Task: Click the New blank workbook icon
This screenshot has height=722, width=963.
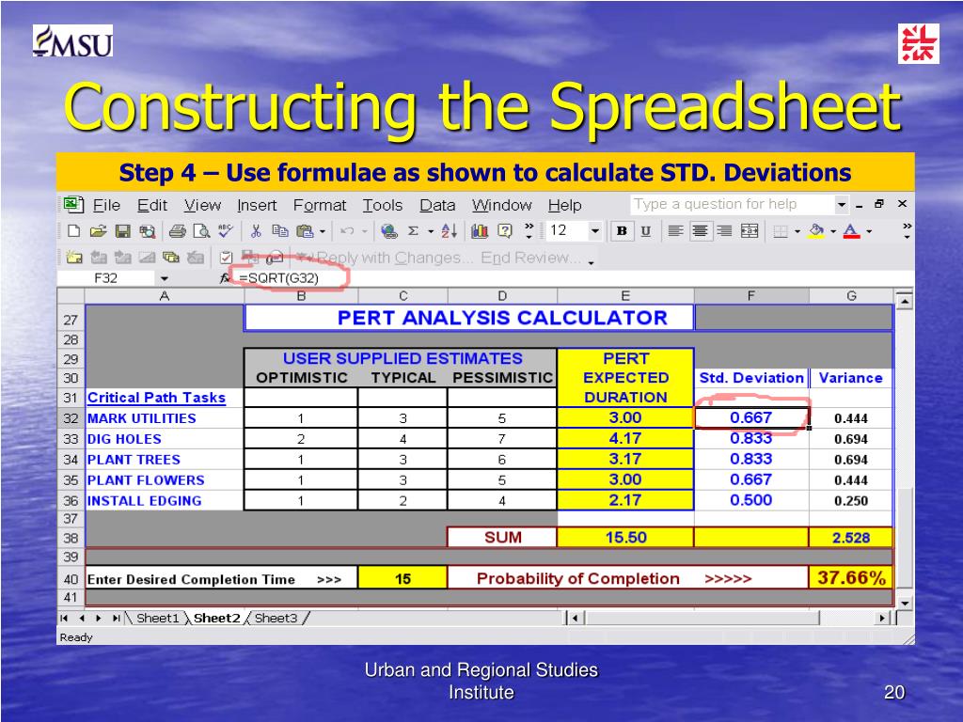Action: click(73, 231)
